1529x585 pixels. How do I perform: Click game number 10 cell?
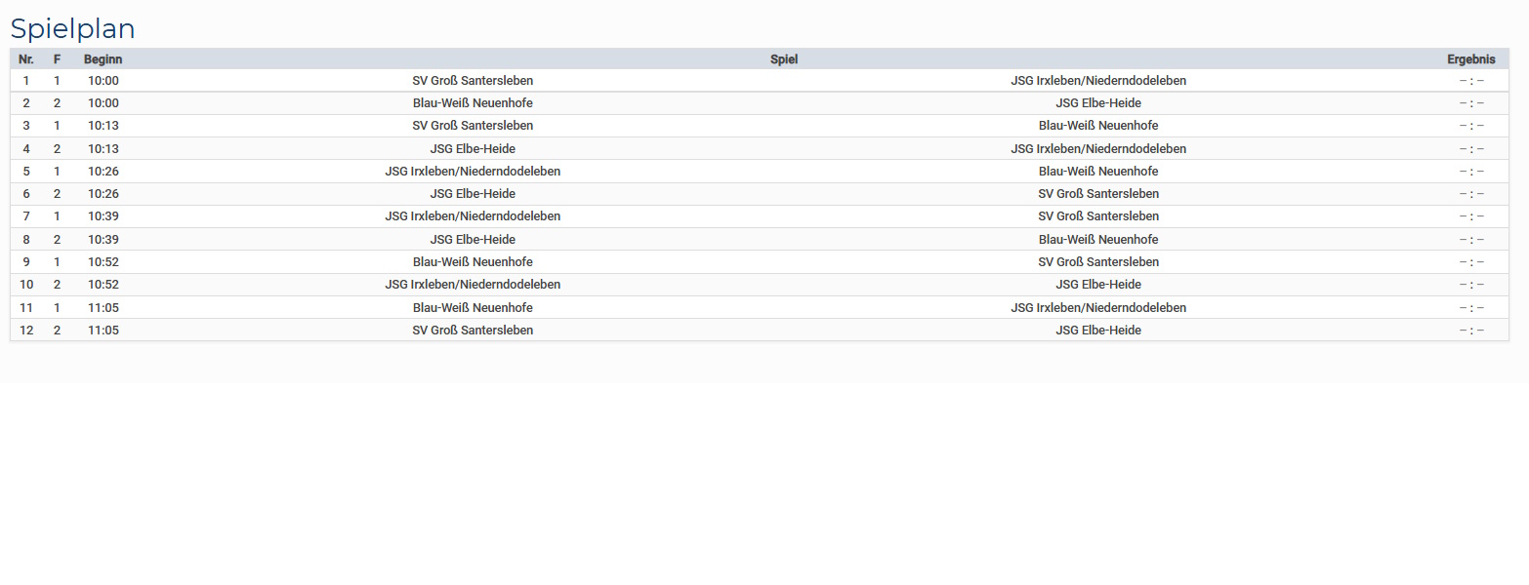(x=26, y=285)
